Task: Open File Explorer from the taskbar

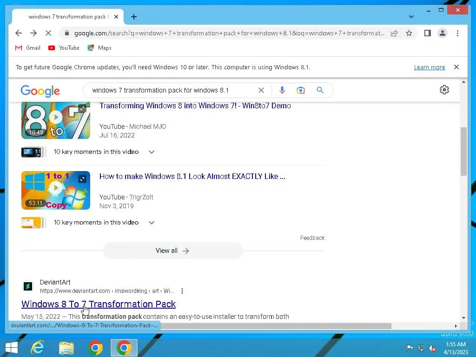Action: 66,348
